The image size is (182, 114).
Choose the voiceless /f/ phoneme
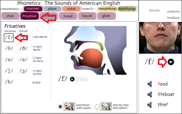click(9, 38)
